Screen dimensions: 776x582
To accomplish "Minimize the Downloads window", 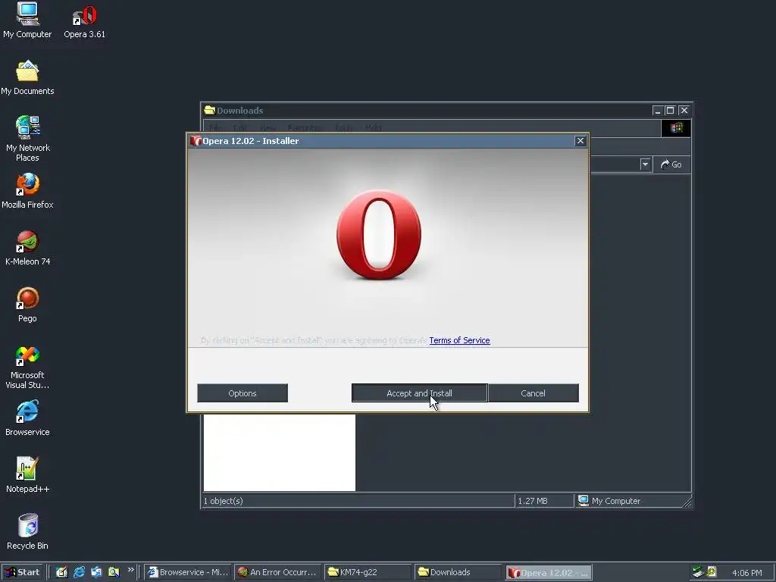I will pyautogui.click(x=657, y=111).
